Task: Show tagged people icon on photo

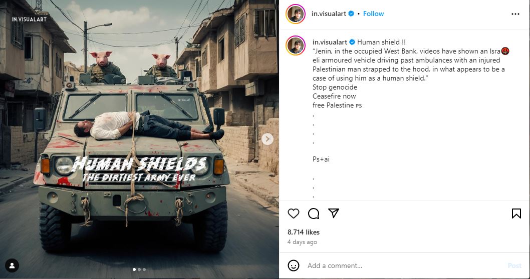Action: point(12,265)
